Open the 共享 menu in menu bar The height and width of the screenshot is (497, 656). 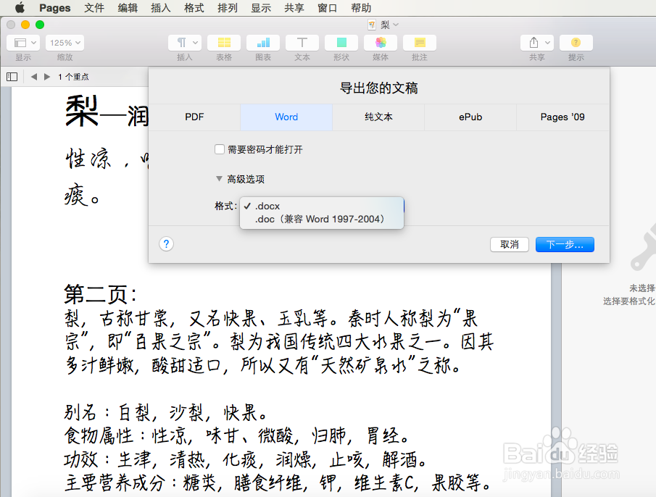coord(294,8)
